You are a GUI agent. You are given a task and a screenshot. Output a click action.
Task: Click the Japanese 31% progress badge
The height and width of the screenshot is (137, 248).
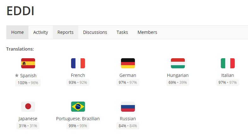tap(28, 126)
